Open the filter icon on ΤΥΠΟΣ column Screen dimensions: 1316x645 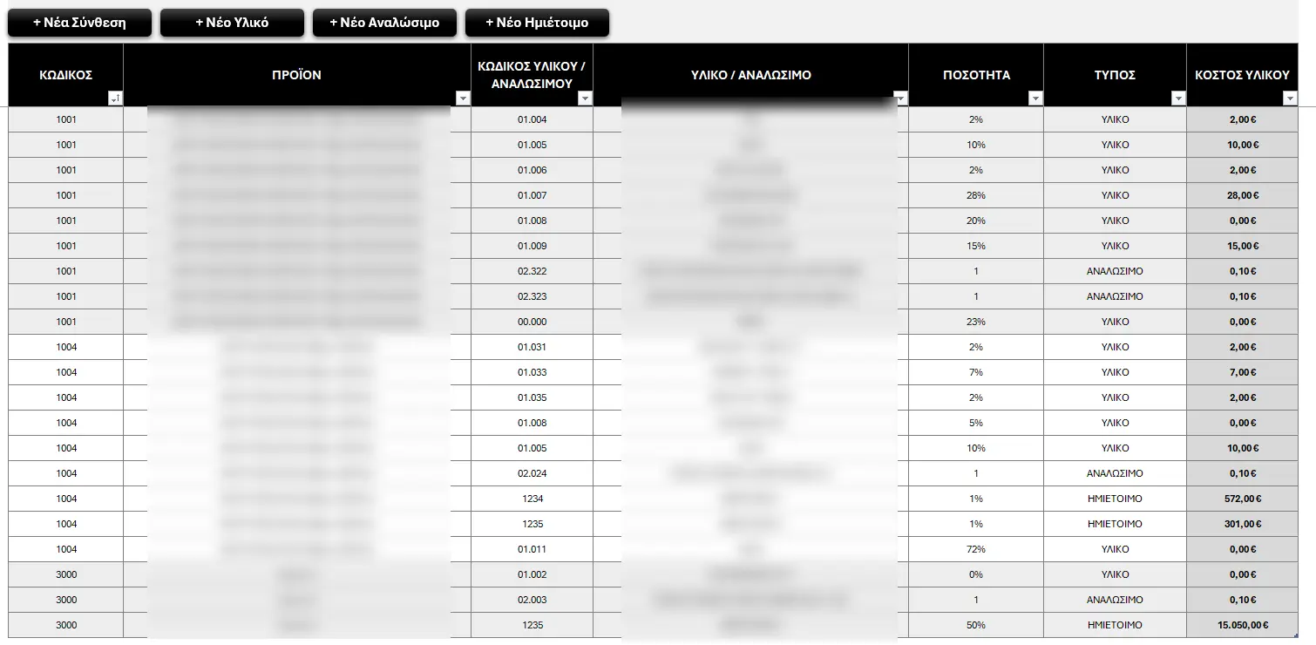coord(1177,98)
